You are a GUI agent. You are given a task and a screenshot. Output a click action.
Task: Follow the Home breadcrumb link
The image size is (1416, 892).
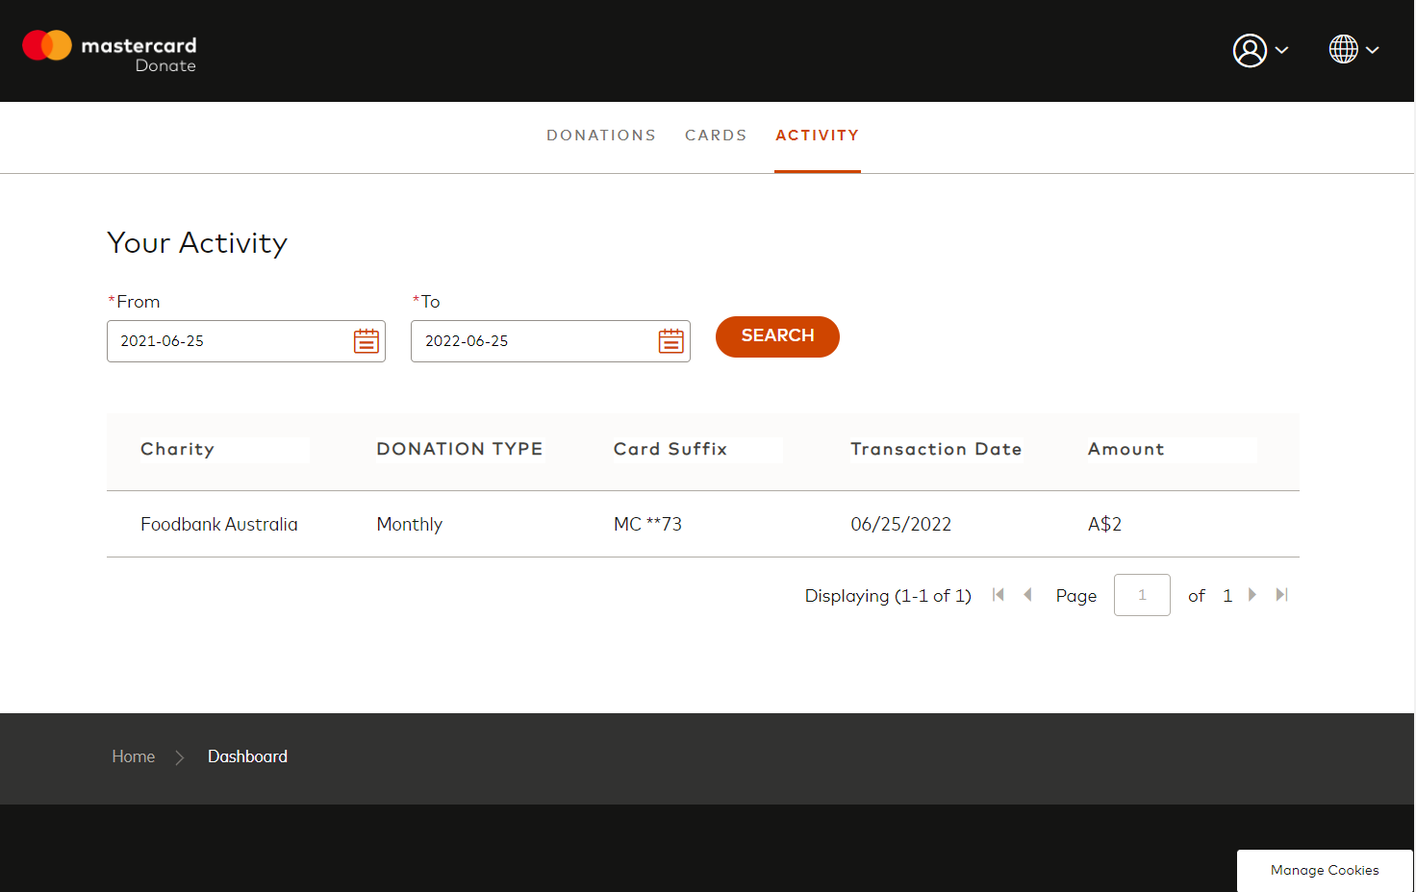point(133,756)
